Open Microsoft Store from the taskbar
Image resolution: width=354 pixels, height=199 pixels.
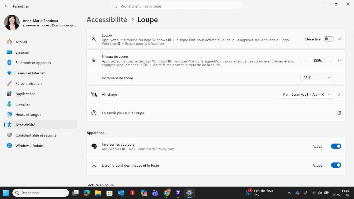[x=110, y=193]
